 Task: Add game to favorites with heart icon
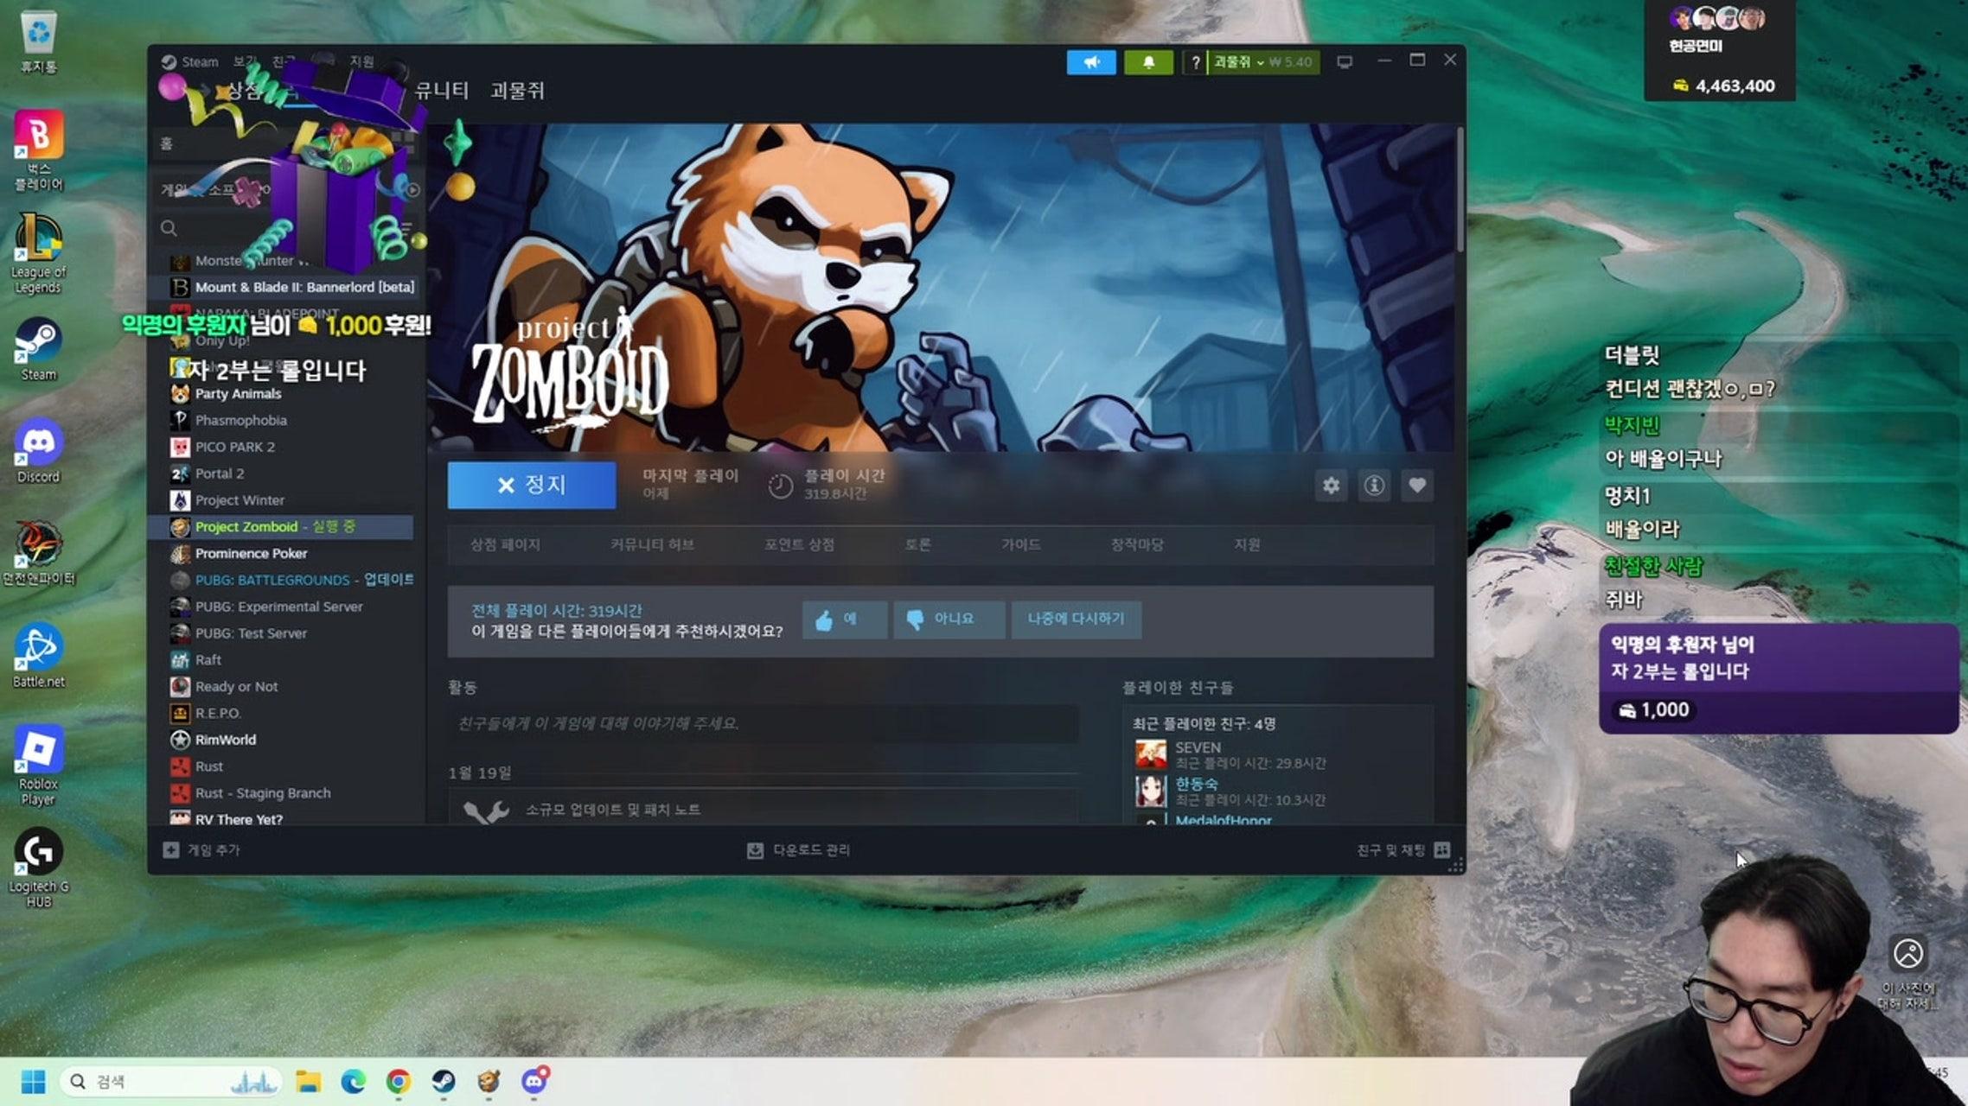(1416, 486)
